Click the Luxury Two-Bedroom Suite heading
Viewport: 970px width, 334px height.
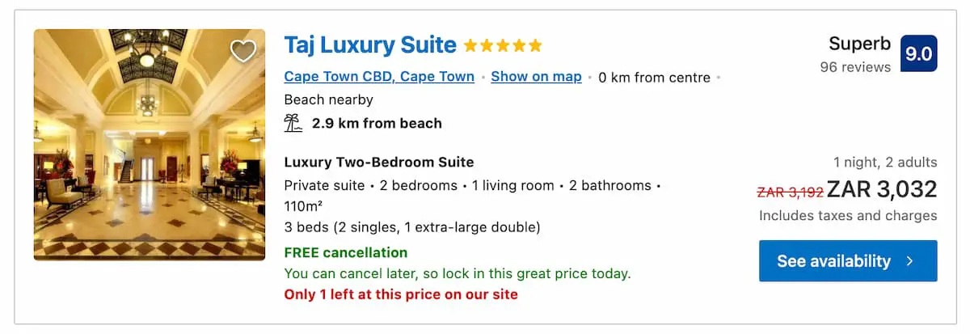coord(379,162)
